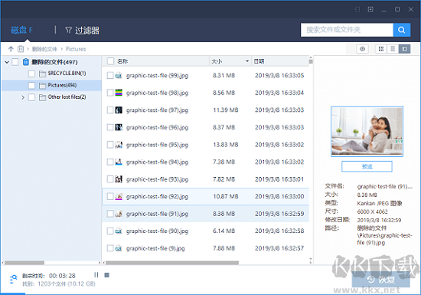The height and width of the screenshot is (295, 421).
Task: Check the Pictures(494) folder checkbox
Action: [31, 86]
